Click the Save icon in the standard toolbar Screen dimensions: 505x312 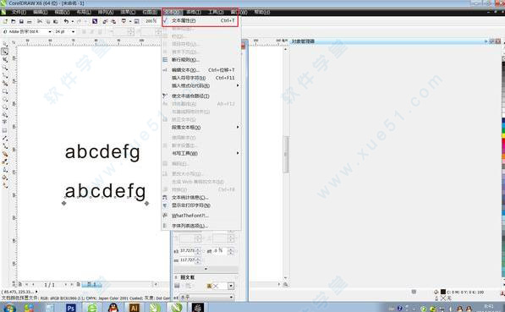[x=21, y=22]
